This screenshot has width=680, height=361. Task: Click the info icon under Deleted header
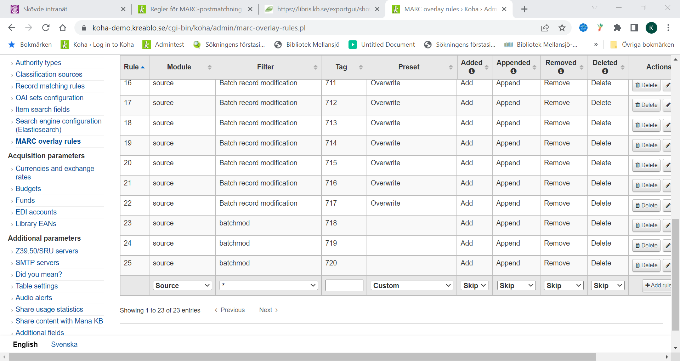click(605, 71)
